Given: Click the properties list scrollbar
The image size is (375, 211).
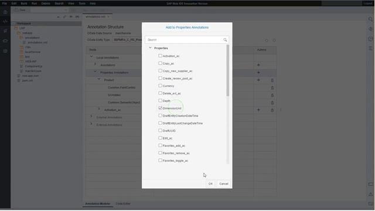Looking at the screenshot, I should point(228,70).
